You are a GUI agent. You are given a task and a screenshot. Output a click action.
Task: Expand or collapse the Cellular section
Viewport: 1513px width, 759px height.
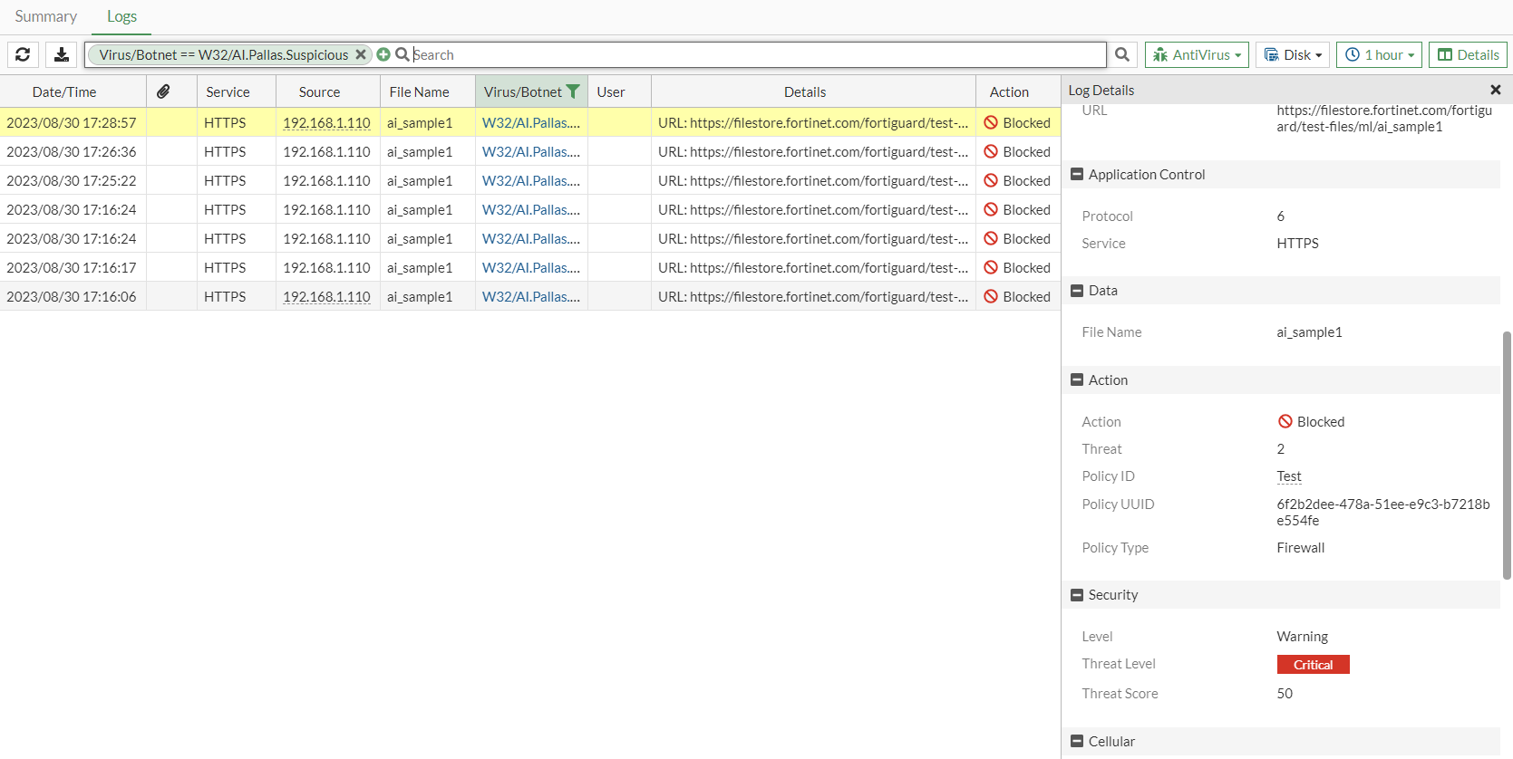click(x=1077, y=742)
